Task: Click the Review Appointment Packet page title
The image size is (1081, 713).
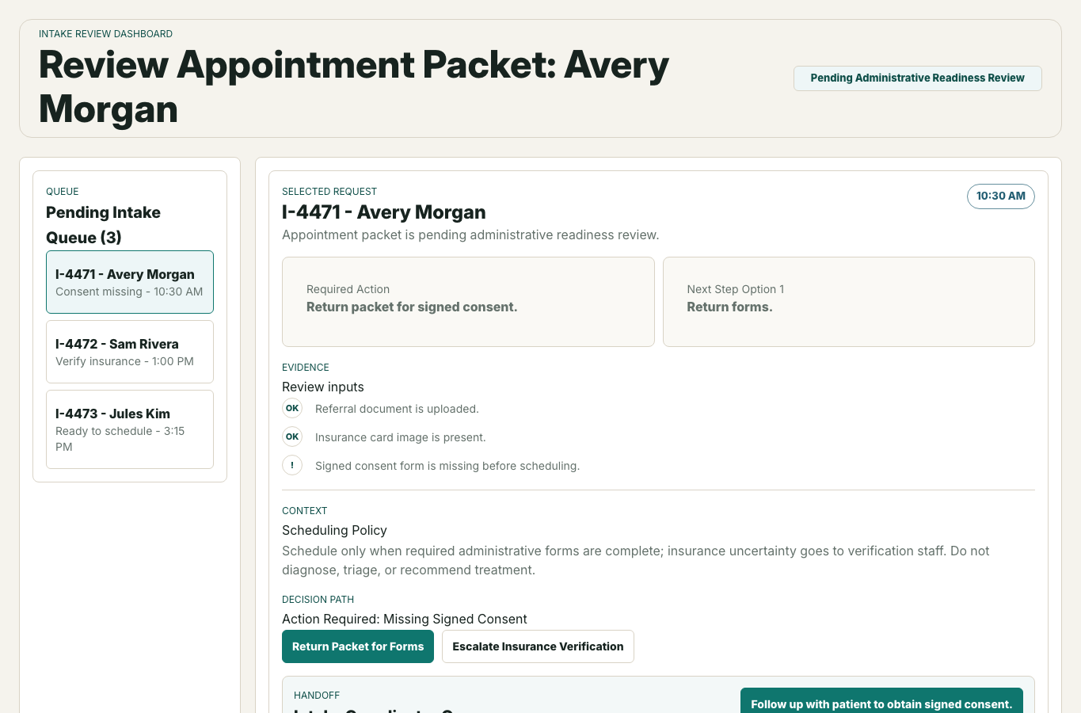Action: point(354,87)
